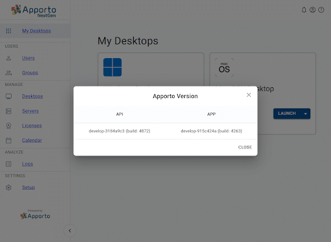Open the Calendar link
This screenshot has height=242, width=331.
pyautogui.click(x=32, y=140)
